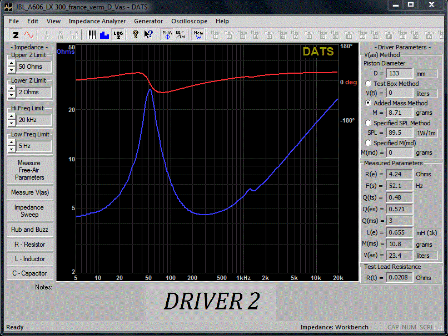Click the C - Capacitor button
This screenshot has height=336, width=448.
coord(29,273)
